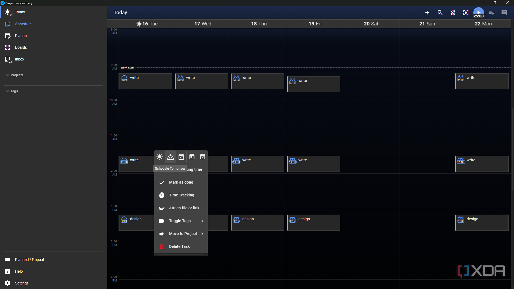Open the Help section
This screenshot has width=514, height=289.
pos(54,271)
